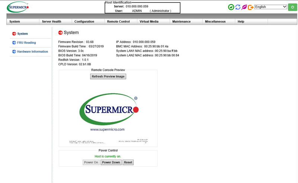Open the Configuration menu
Screen dimensions: 298x183
(x=84, y=22)
